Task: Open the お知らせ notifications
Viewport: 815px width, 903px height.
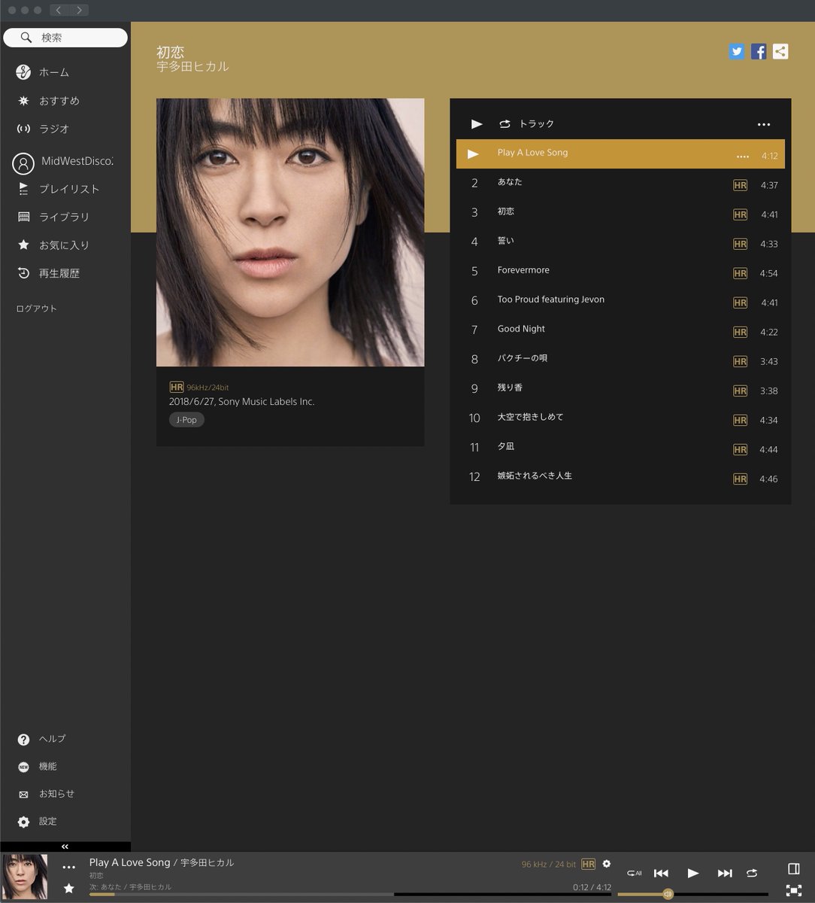Action: click(47, 794)
